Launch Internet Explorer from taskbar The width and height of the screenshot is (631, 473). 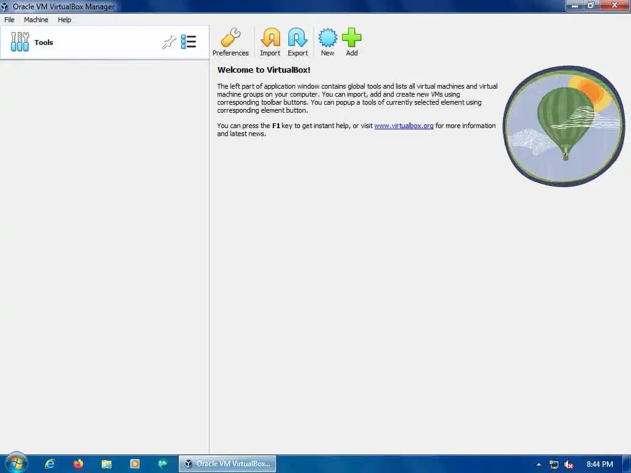(50, 464)
